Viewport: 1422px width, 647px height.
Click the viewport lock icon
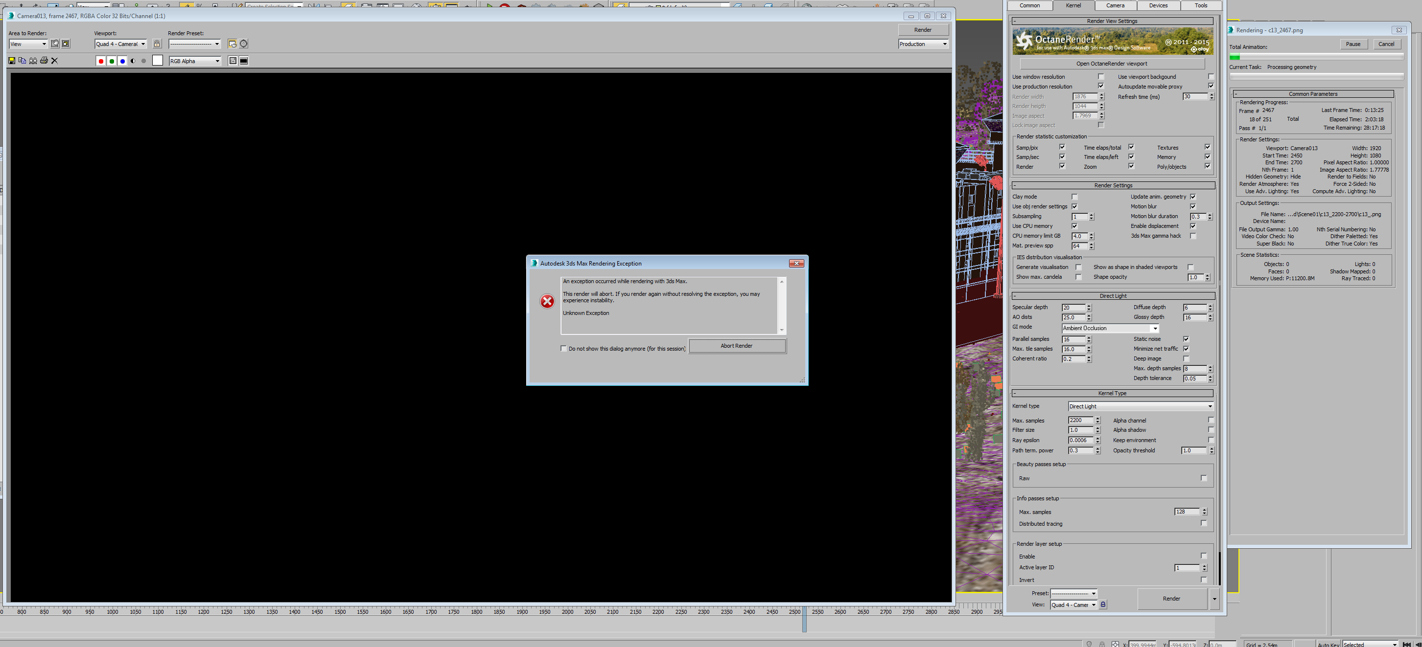(x=157, y=44)
